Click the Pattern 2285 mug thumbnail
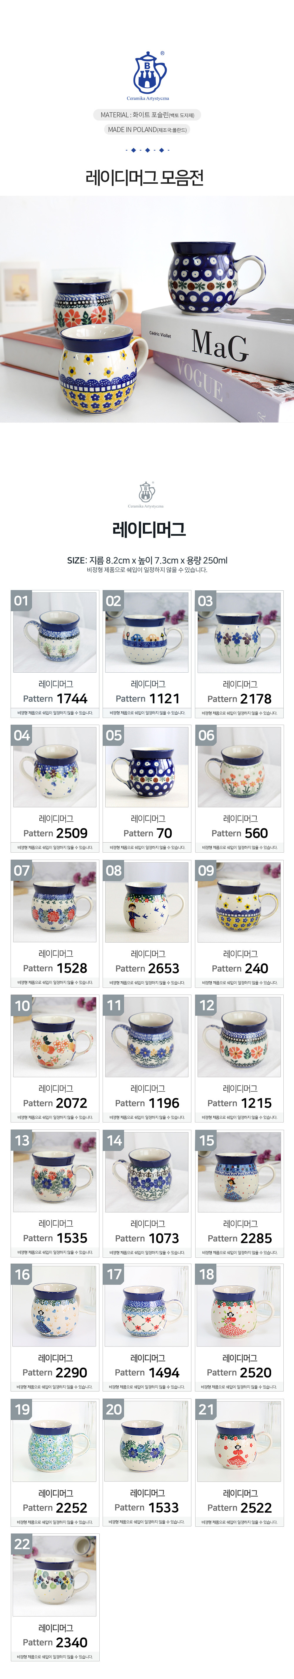The width and height of the screenshot is (294, 1679). 239,1172
